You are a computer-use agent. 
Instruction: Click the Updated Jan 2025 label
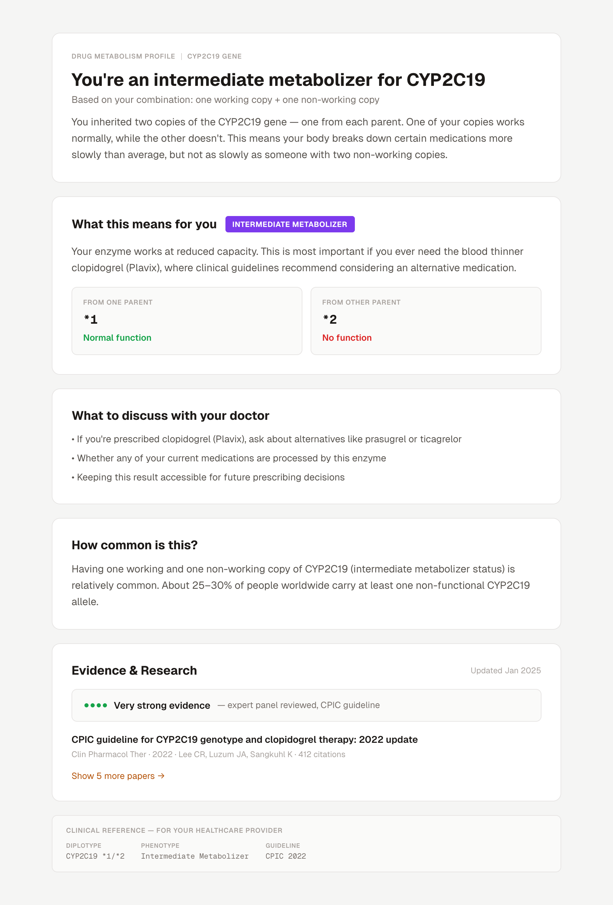click(506, 671)
